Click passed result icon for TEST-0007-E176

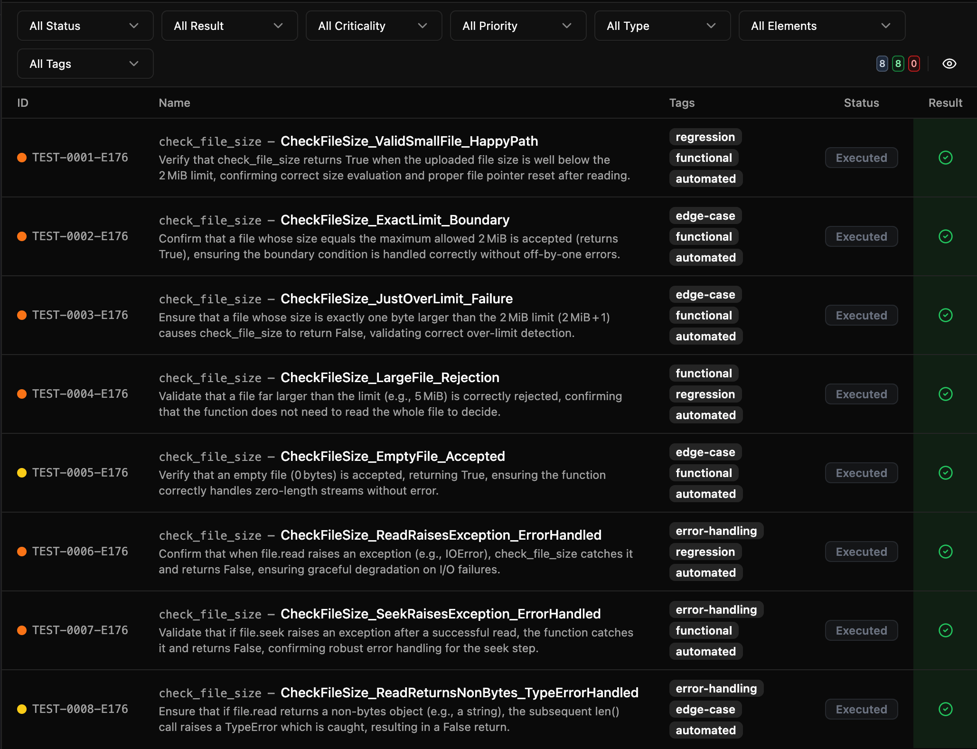945,630
